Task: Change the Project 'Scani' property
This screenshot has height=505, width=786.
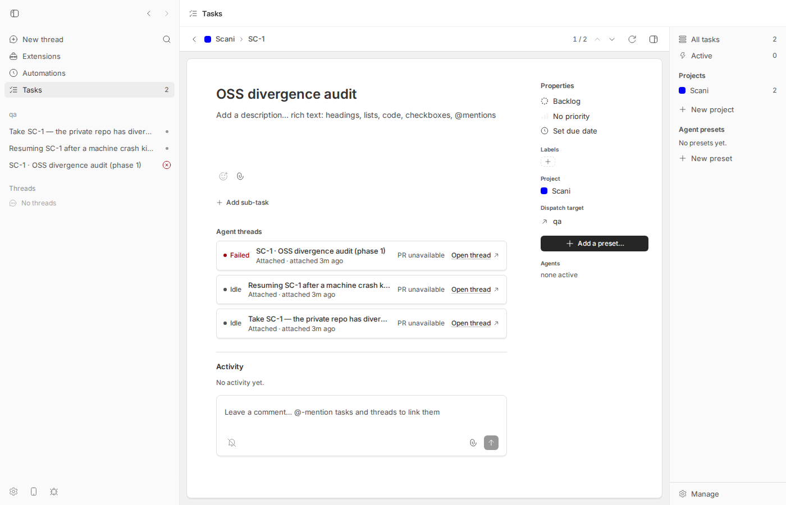Action: [556, 191]
